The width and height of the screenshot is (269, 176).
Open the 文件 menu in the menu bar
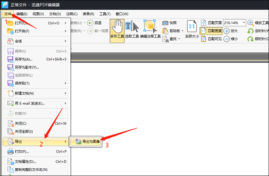tap(8, 14)
